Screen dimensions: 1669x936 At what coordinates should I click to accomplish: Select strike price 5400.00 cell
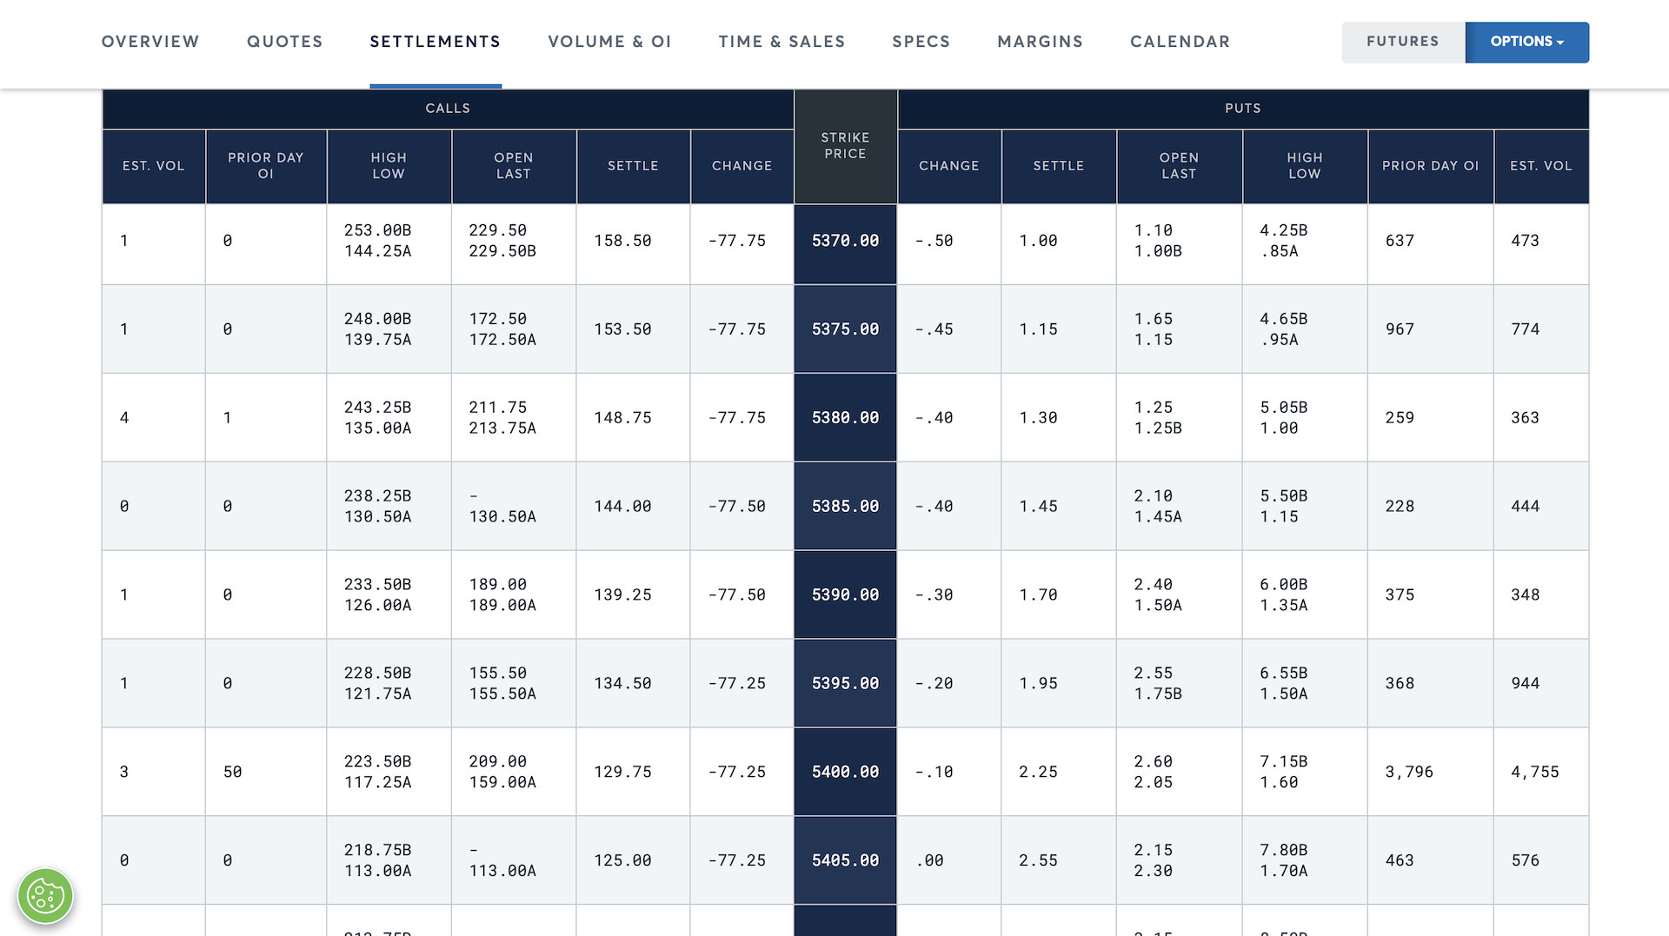click(x=845, y=772)
